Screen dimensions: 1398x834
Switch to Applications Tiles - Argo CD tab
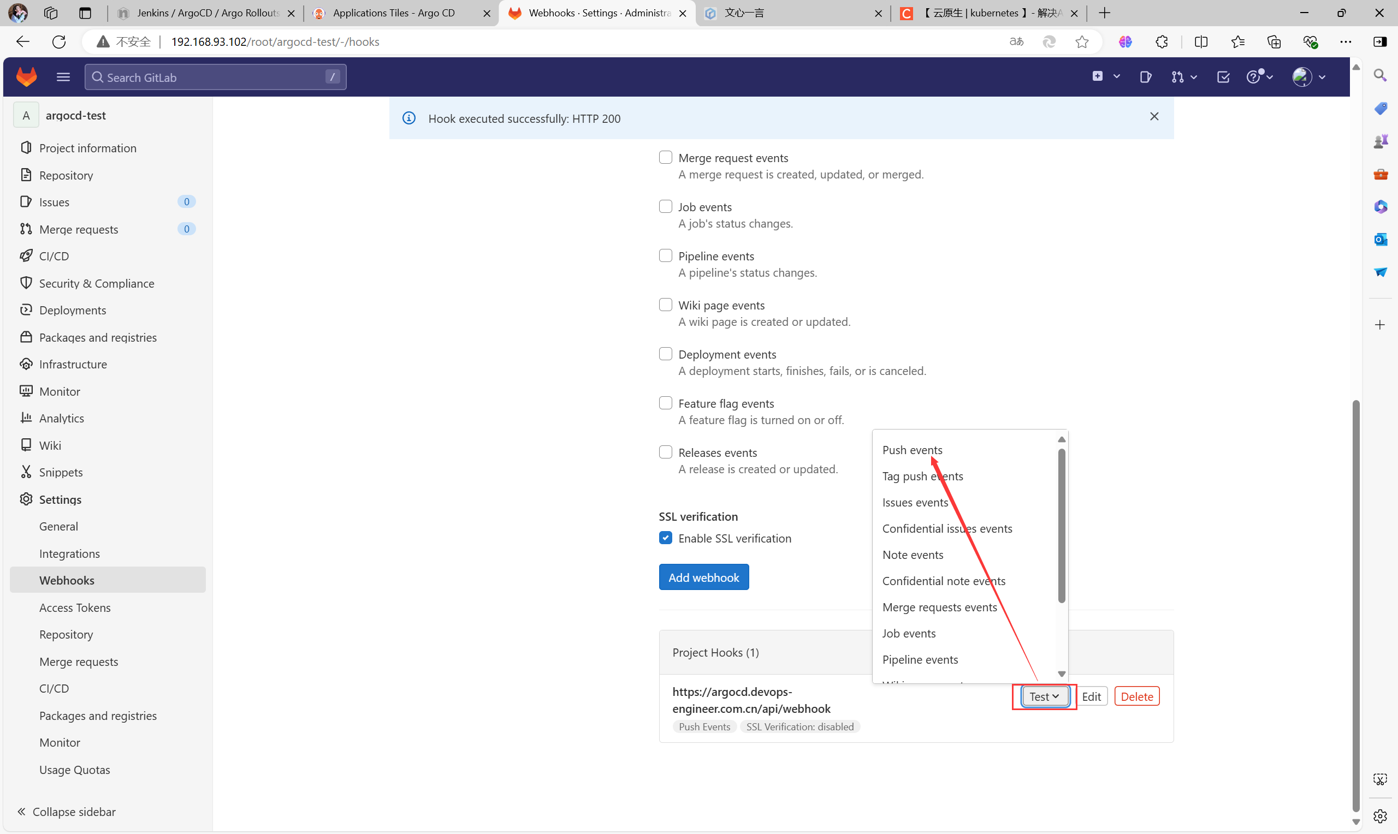point(401,13)
